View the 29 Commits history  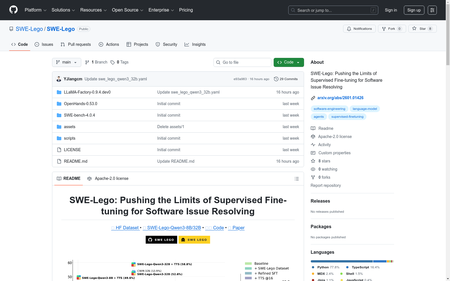pyautogui.click(x=286, y=79)
